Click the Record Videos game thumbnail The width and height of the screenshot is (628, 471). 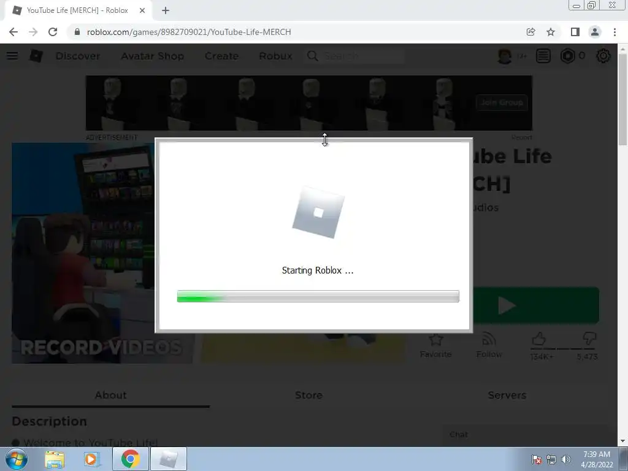[x=83, y=253]
